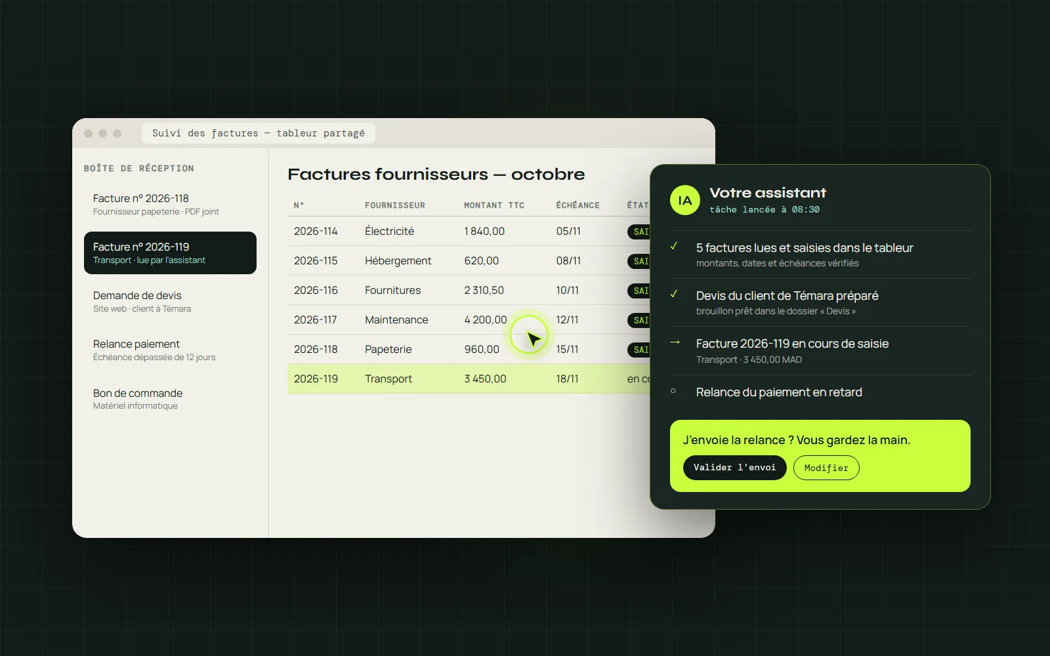Screen dimensions: 1050x656
Task: Click the 5 factures lues et saisies step
Action: click(x=820, y=255)
